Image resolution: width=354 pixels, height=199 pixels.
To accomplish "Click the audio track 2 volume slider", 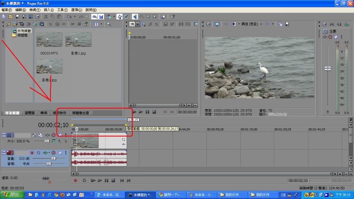I will pyautogui.click(x=53, y=158).
